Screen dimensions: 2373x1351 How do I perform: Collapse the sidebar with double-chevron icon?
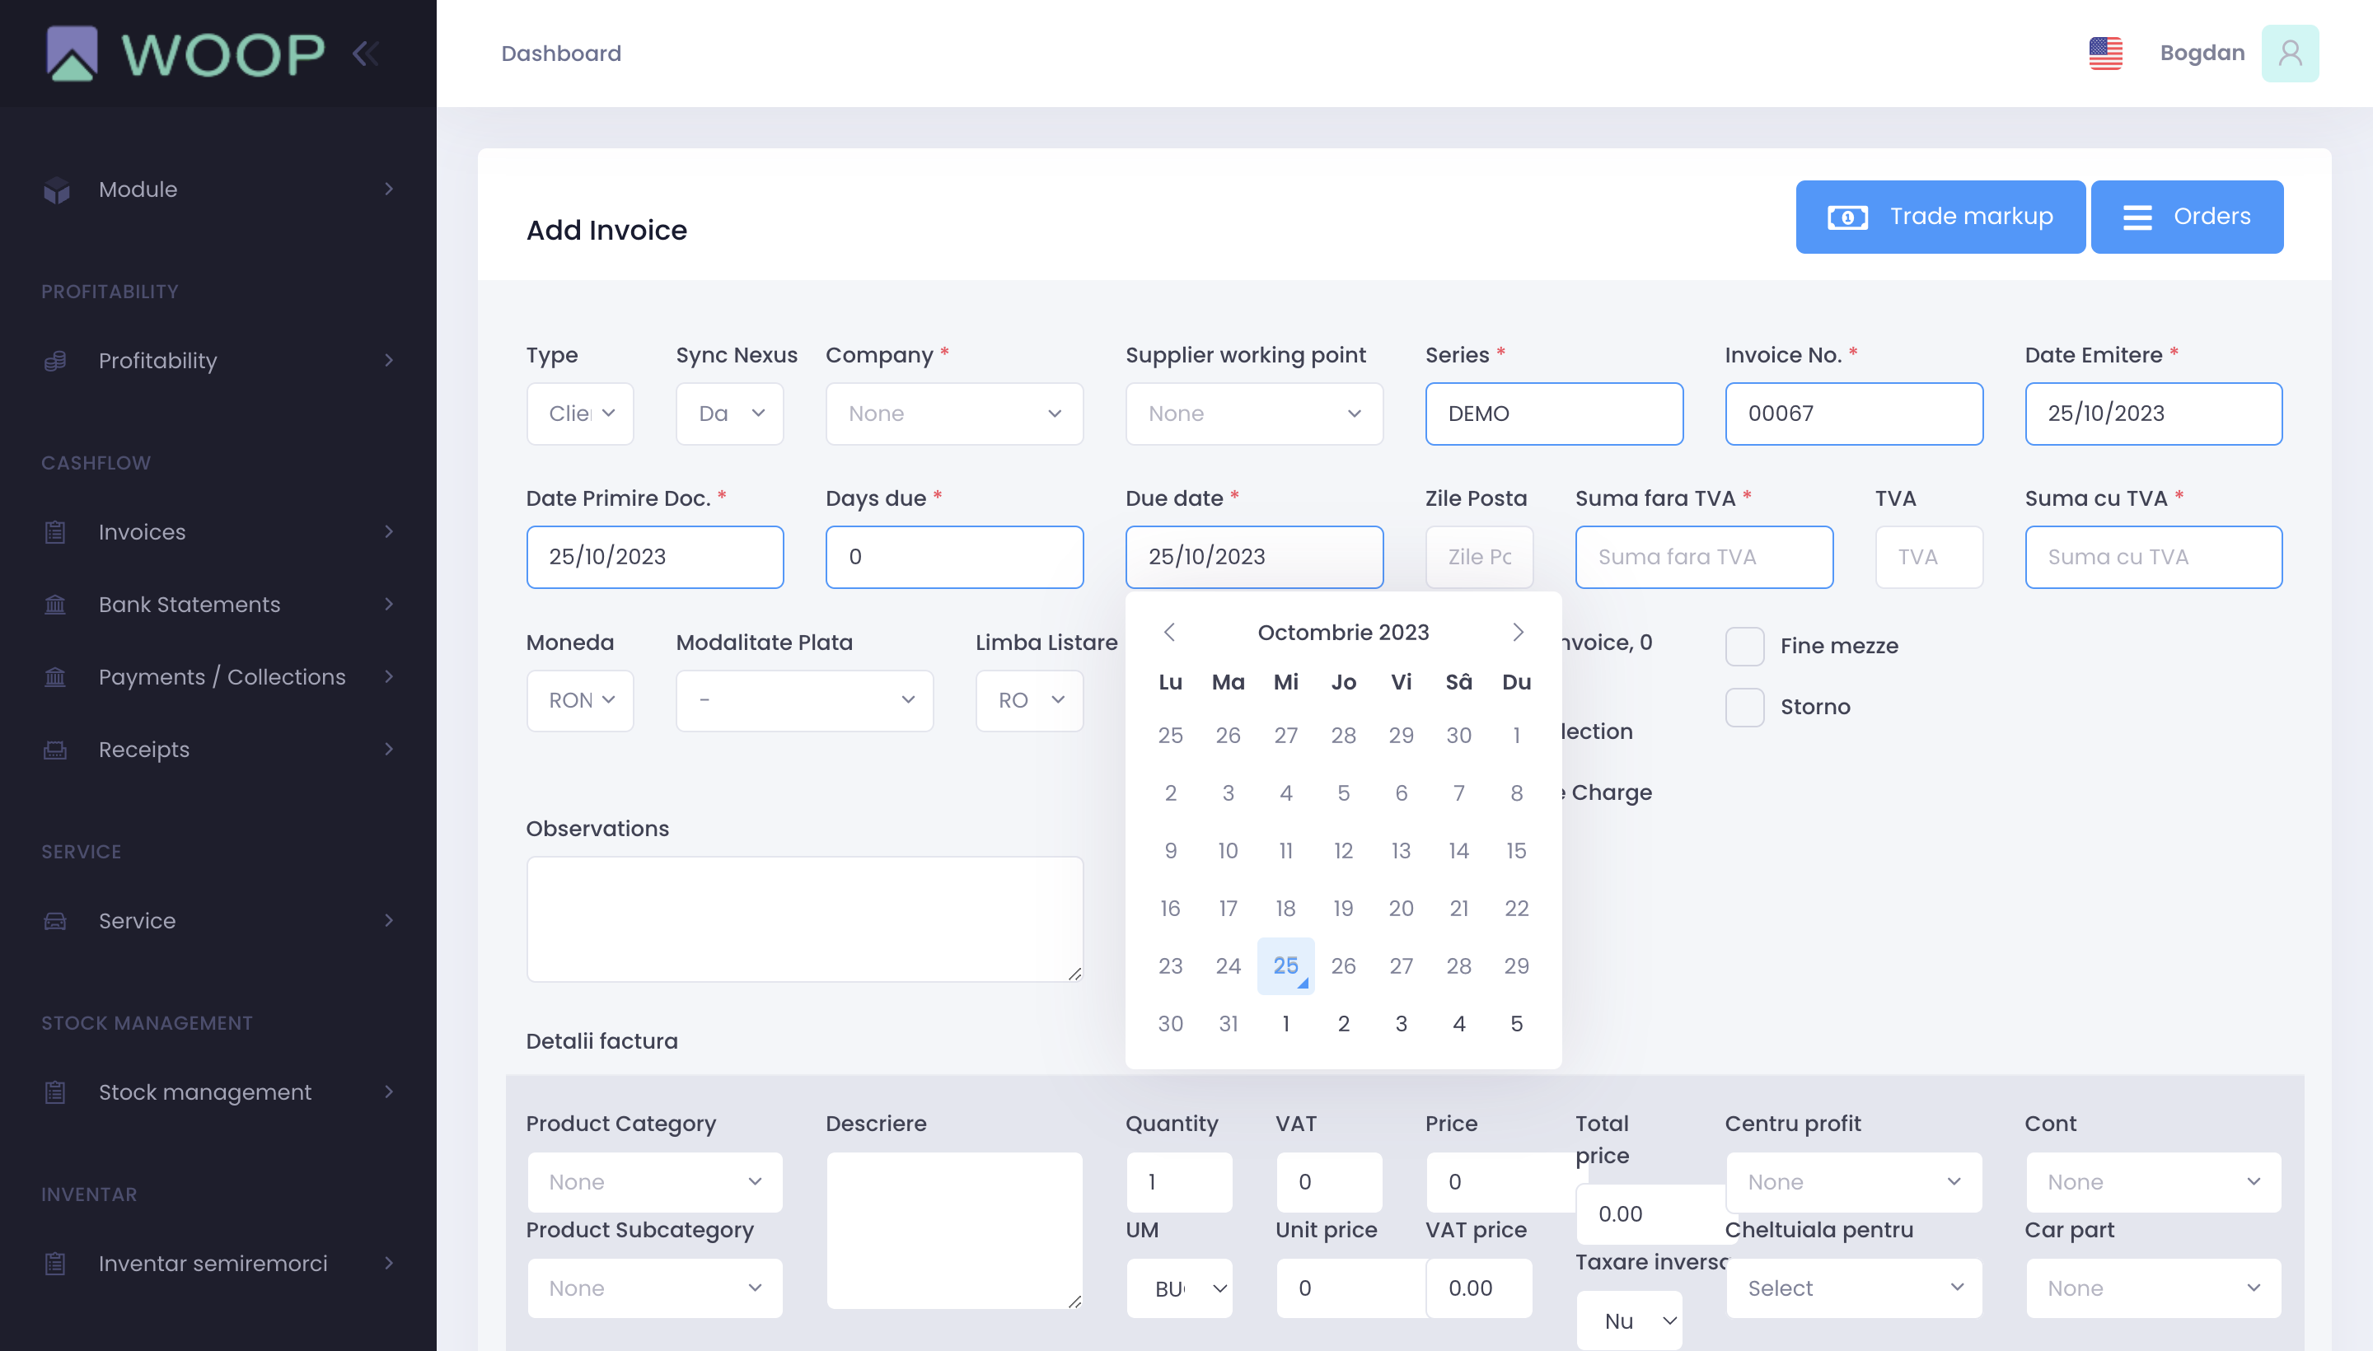(x=366, y=53)
